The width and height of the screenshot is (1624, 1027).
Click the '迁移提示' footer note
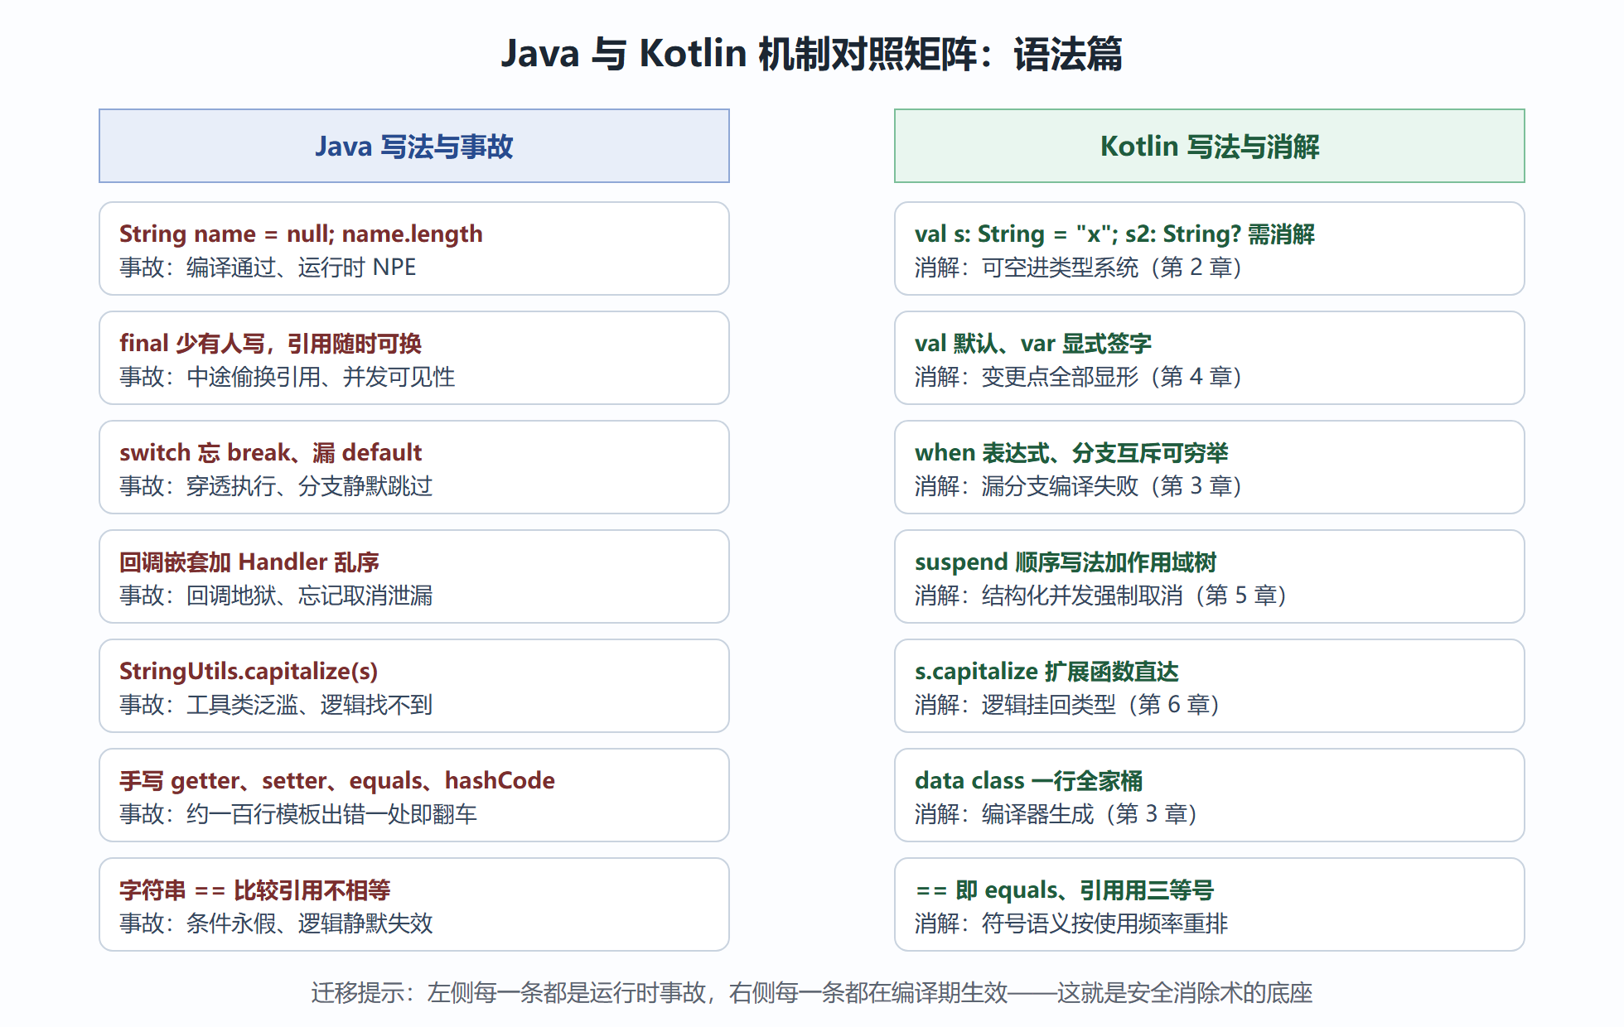812,992
